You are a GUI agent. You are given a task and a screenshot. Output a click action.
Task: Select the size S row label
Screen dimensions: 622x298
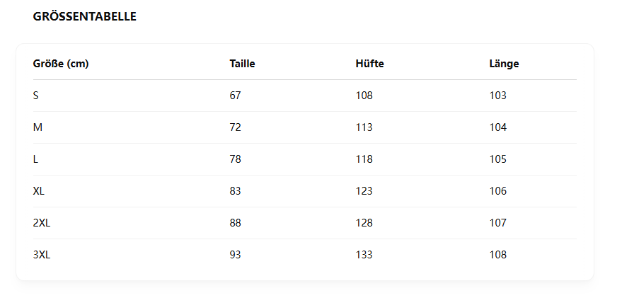coord(35,96)
